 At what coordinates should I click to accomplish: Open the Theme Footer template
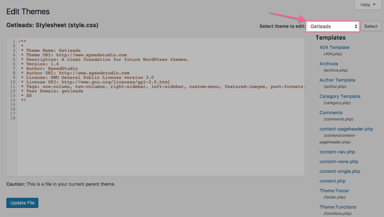pyautogui.click(x=334, y=191)
